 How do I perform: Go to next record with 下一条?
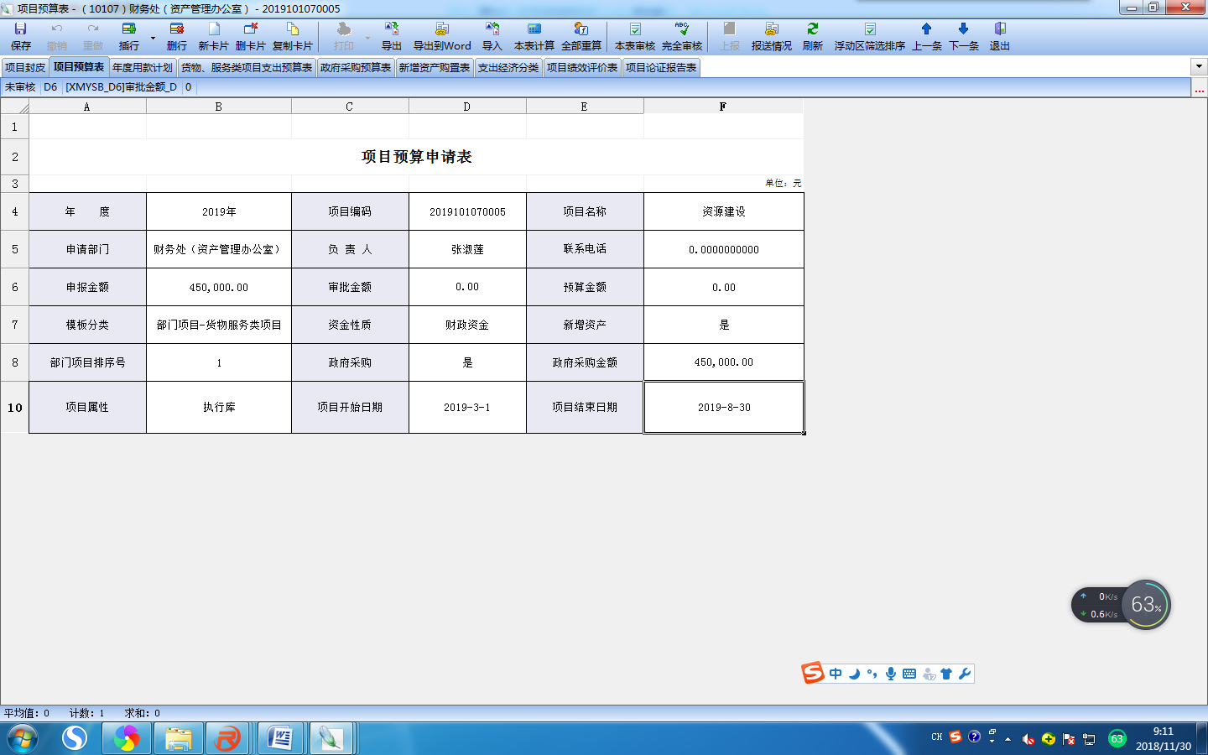pos(963,36)
